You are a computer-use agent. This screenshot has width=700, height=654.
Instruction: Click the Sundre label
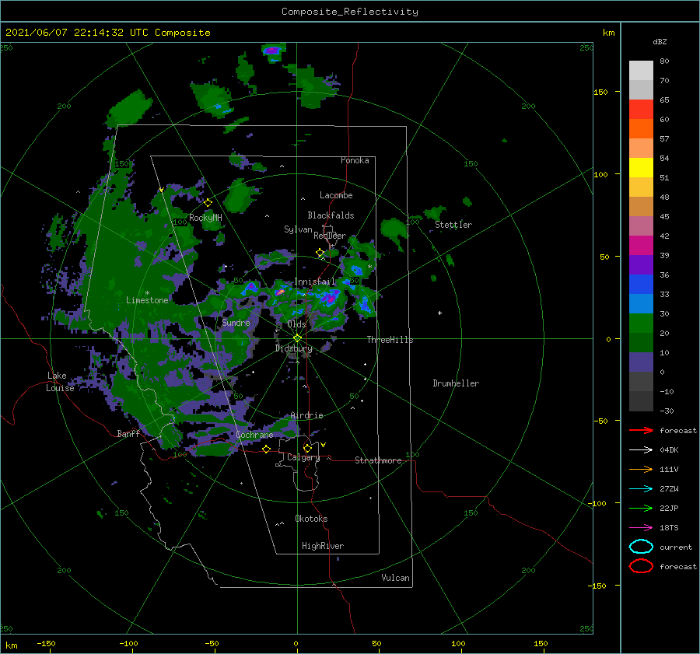[236, 322]
